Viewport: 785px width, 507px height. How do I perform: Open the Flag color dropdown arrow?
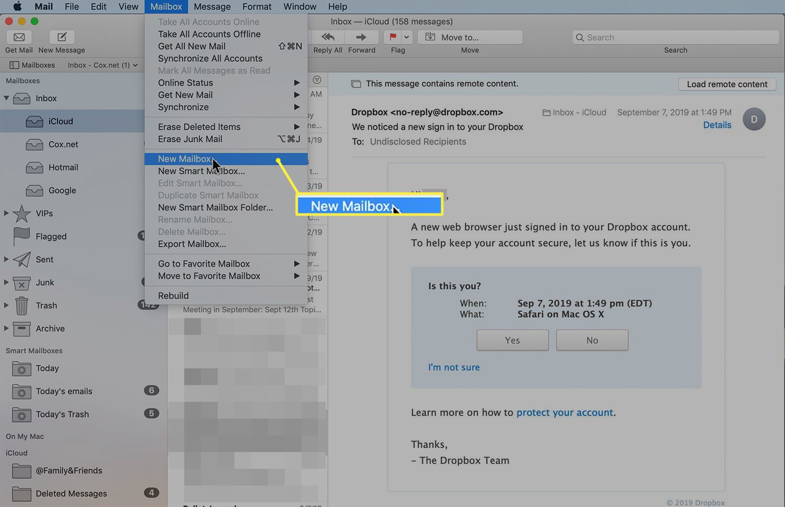(x=407, y=37)
